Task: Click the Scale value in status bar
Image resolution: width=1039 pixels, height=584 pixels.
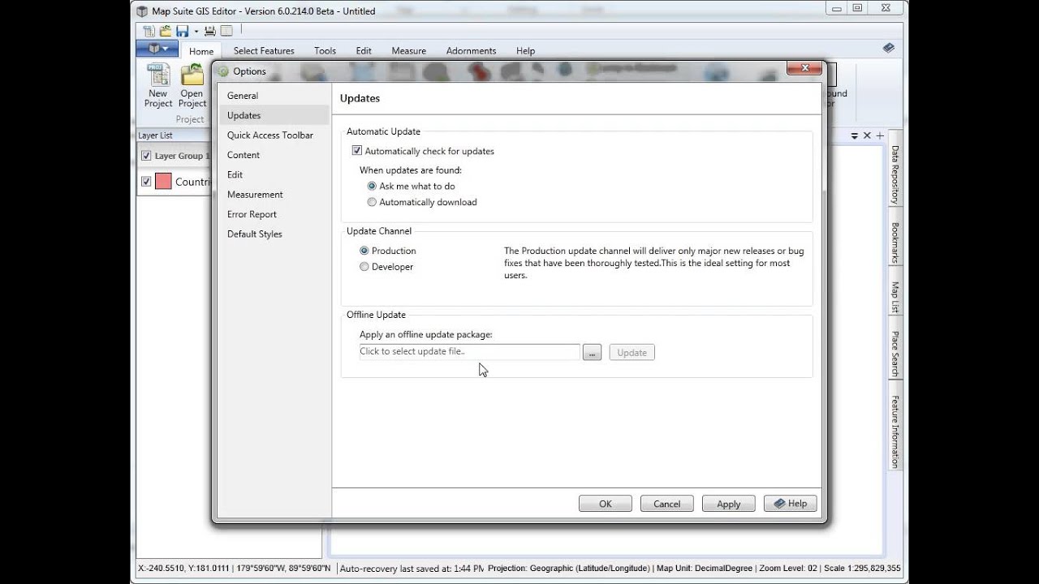Action: click(861, 569)
